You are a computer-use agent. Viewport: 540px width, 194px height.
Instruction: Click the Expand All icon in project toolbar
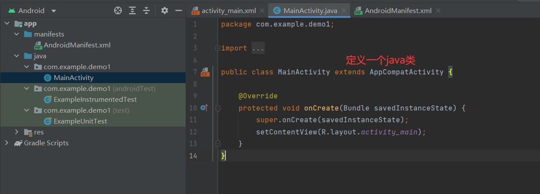(x=132, y=10)
